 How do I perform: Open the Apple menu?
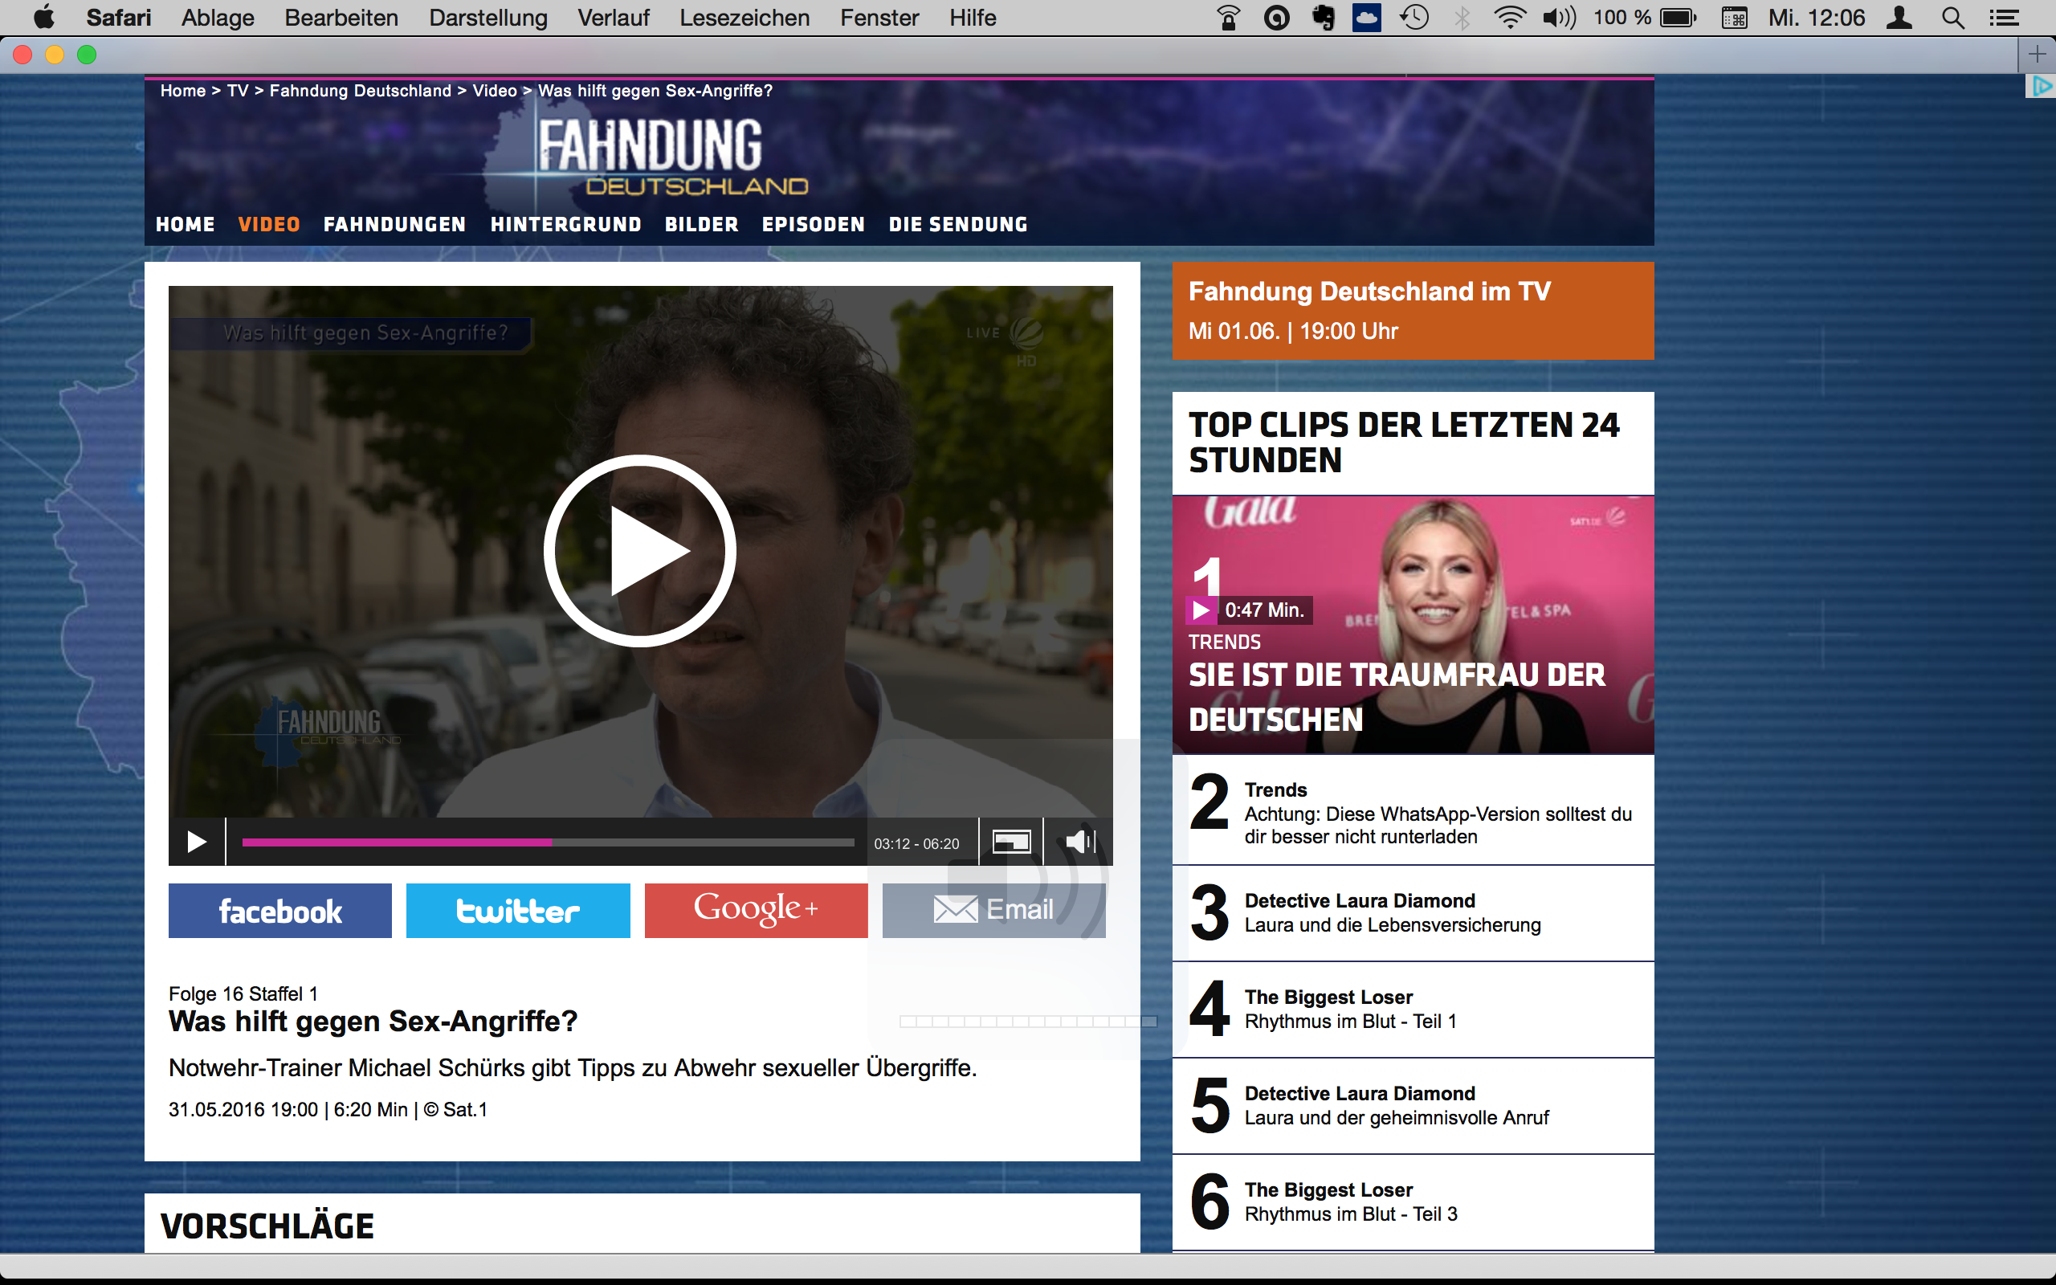pyautogui.click(x=44, y=18)
